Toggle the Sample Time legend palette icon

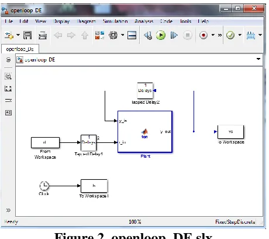tap(8, 101)
